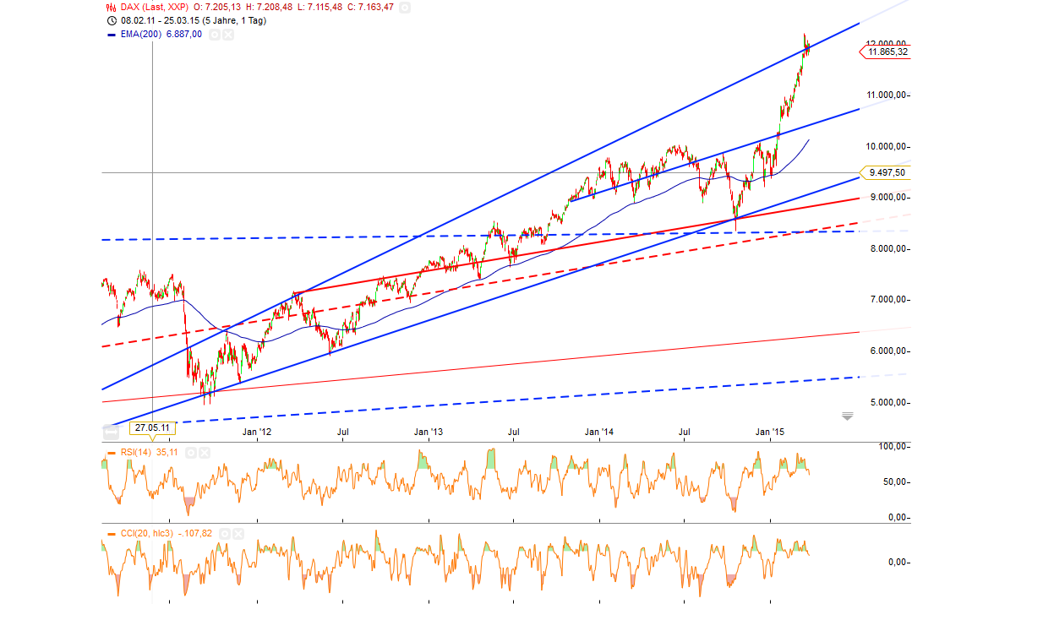This screenshot has width=1054, height=642.
Task: Open the RSI(14) indicator settings icon
Action: click(191, 453)
